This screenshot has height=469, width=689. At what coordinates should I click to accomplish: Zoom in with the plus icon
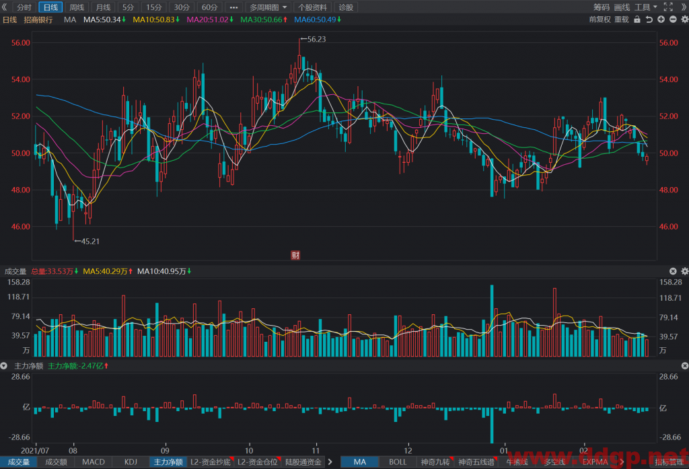click(661, 20)
